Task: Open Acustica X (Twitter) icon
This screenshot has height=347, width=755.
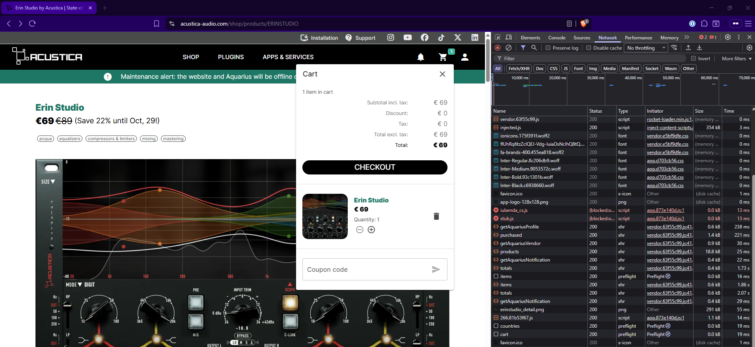Action: click(458, 37)
